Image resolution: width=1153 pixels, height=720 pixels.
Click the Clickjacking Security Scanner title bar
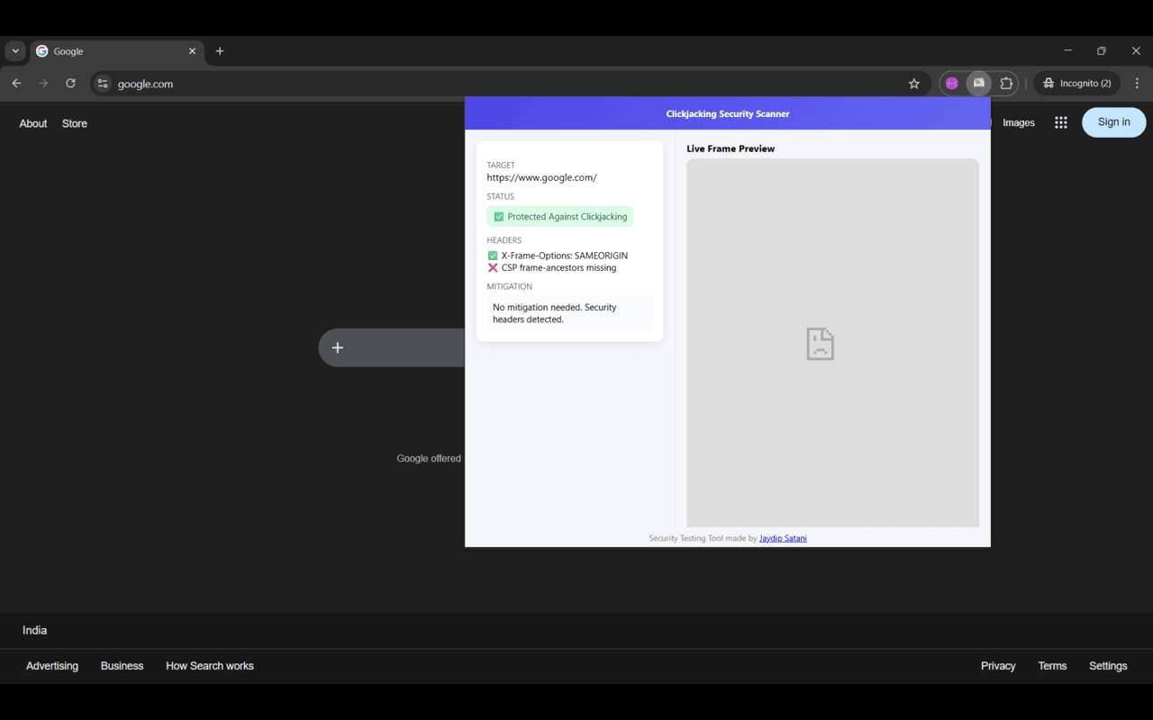(728, 113)
